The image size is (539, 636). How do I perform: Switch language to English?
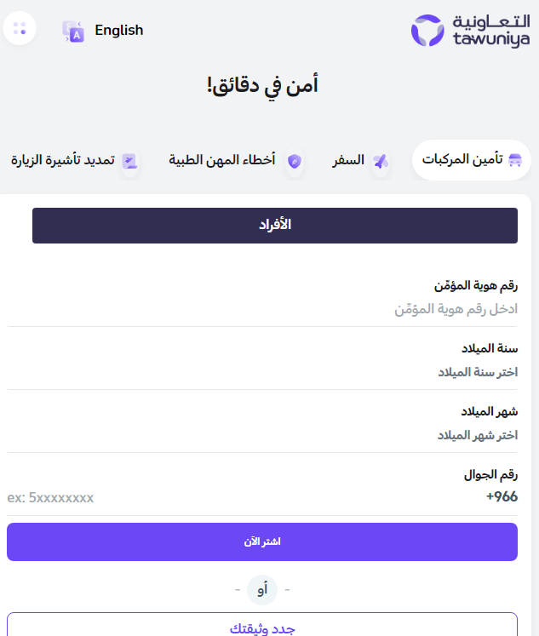(x=118, y=31)
